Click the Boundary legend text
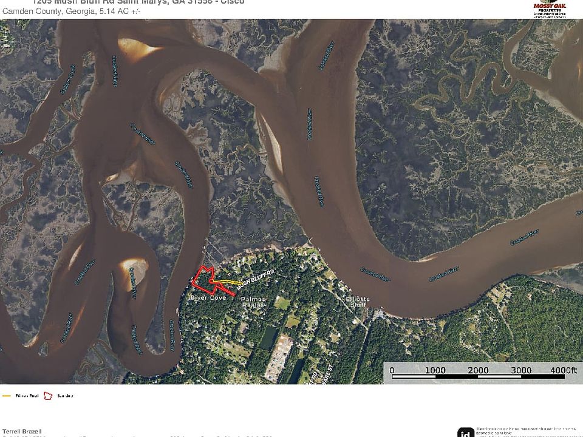Image resolution: width=583 pixels, height=437 pixels. point(65,396)
